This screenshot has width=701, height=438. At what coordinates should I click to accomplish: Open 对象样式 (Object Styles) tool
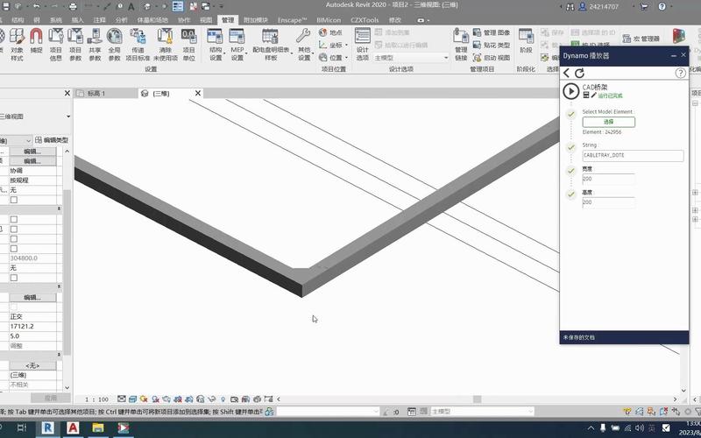point(17,45)
